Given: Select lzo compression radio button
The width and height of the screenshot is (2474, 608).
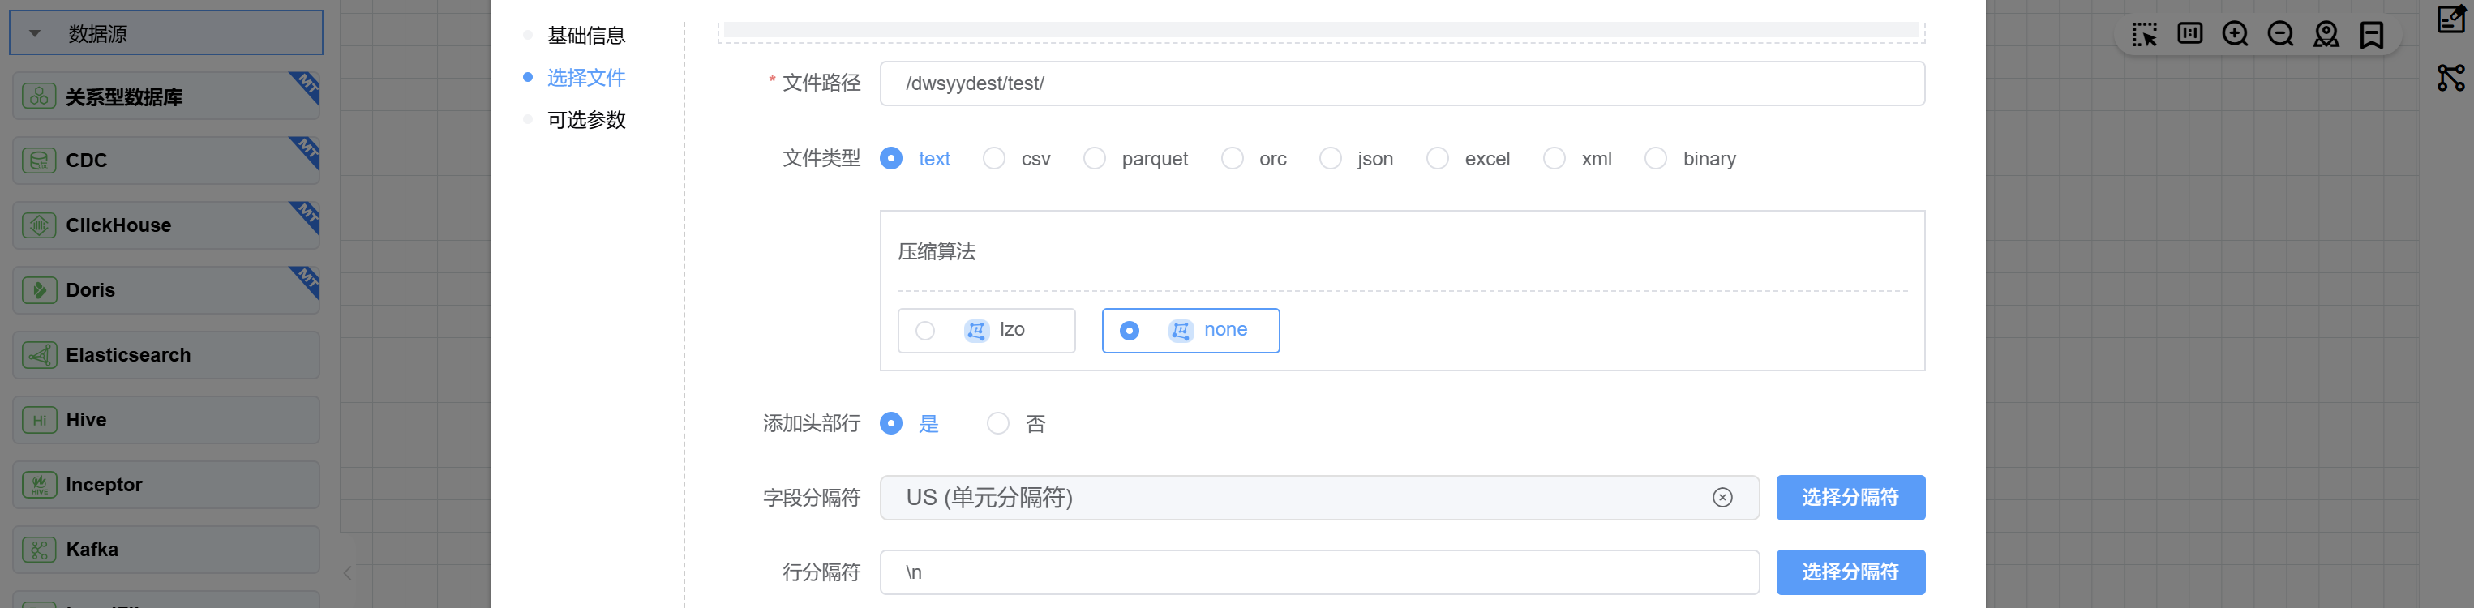Looking at the screenshot, I should pos(925,331).
